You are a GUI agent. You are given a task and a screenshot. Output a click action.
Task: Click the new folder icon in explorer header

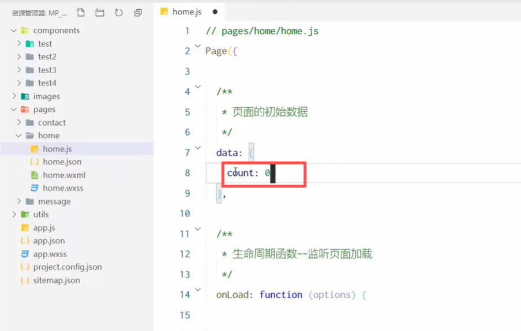pos(100,13)
